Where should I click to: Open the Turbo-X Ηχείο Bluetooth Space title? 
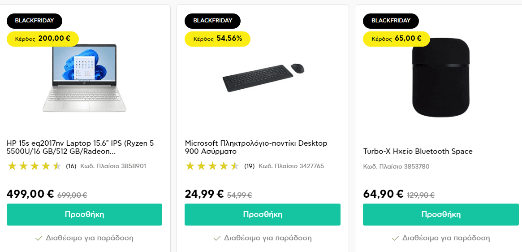coord(418,151)
